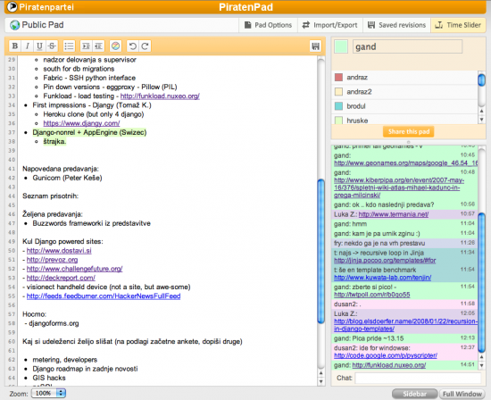Apply strikethrough formatting

[x=52, y=46]
